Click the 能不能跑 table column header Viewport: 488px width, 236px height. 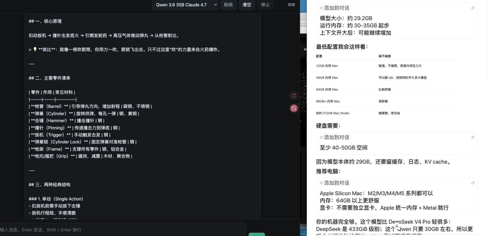384,56
